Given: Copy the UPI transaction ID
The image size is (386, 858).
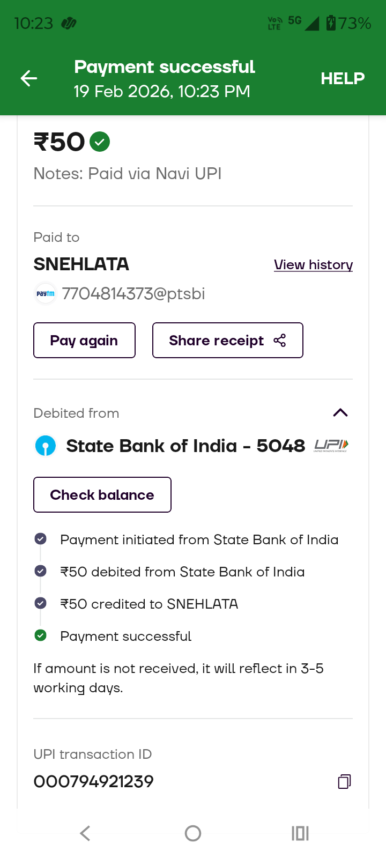Looking at the screenshot, I should (x=344, y=781).
